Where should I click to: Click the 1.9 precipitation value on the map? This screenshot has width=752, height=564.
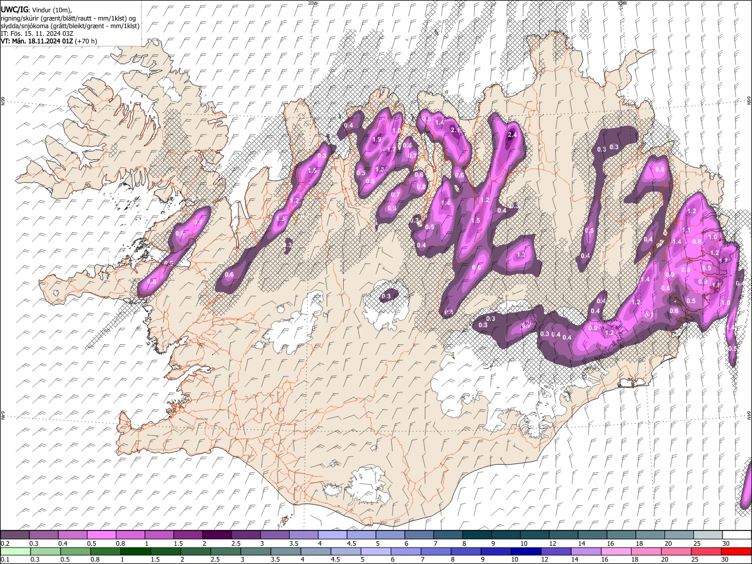[377, 139]
